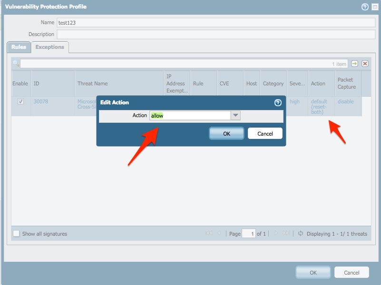Click the IP Address Exemptions column header

(x=177, y=83)
